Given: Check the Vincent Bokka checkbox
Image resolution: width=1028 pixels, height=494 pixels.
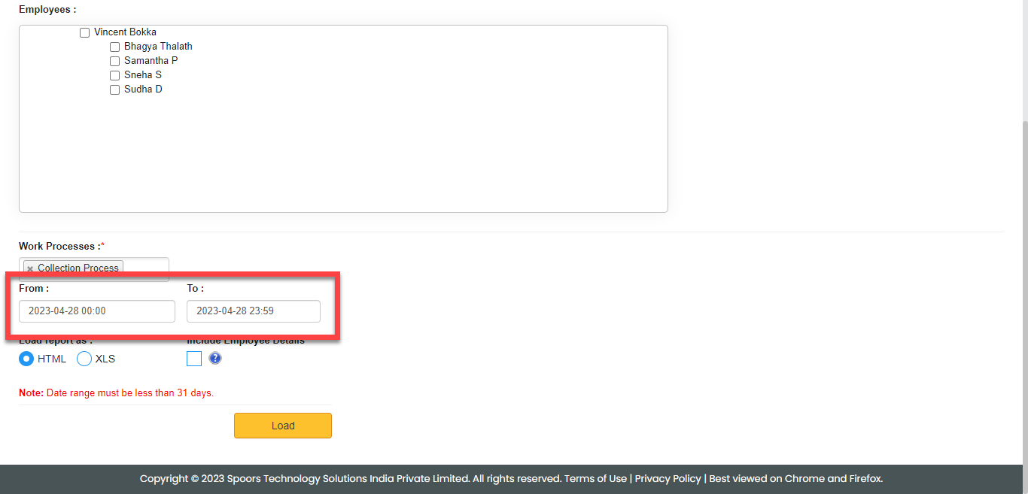Looking at the screenshot, I should point(84,33).
